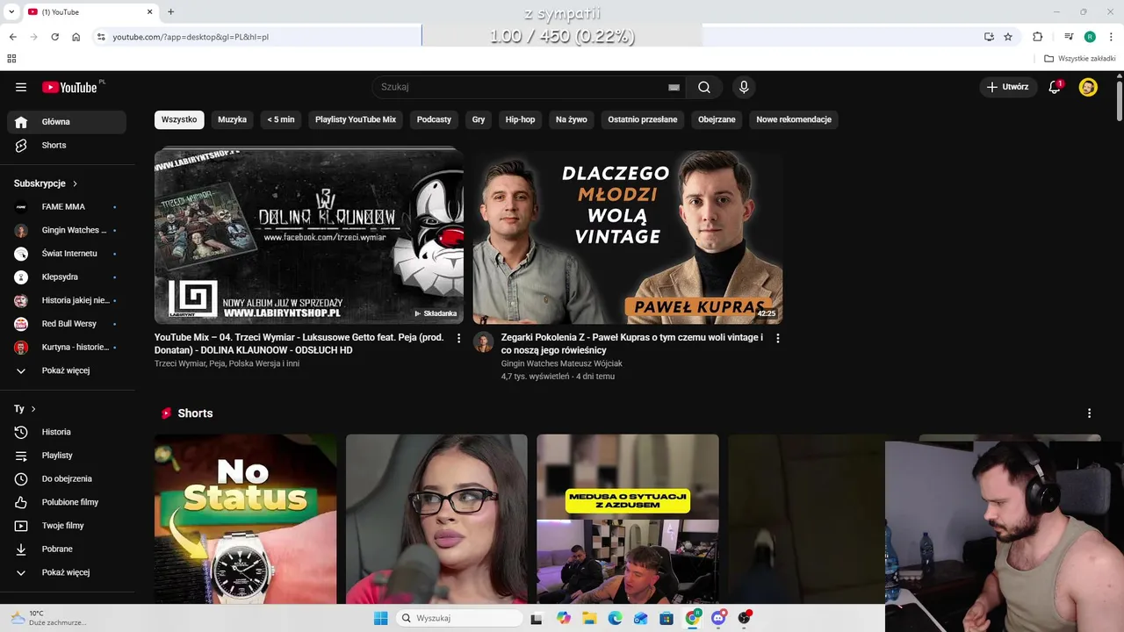Open the YouTube hamburger guide menu

[21, 87]
